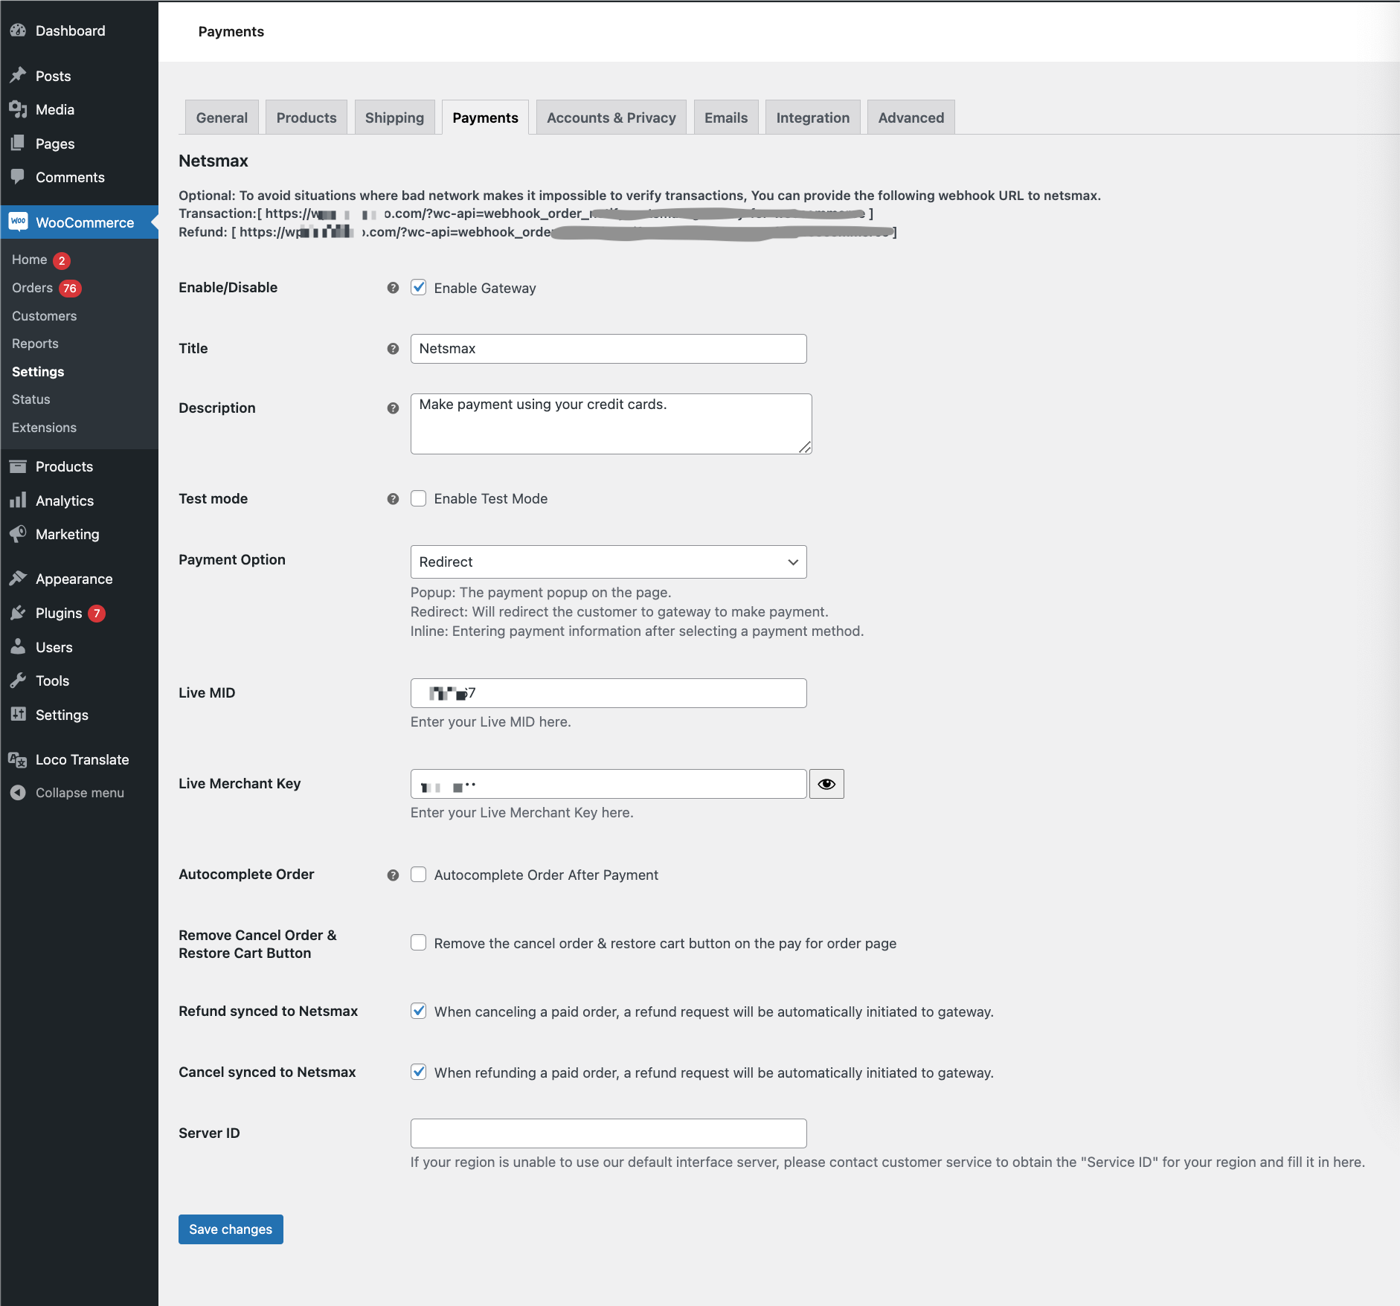Open the Integration tab

[x=813, y=118]
